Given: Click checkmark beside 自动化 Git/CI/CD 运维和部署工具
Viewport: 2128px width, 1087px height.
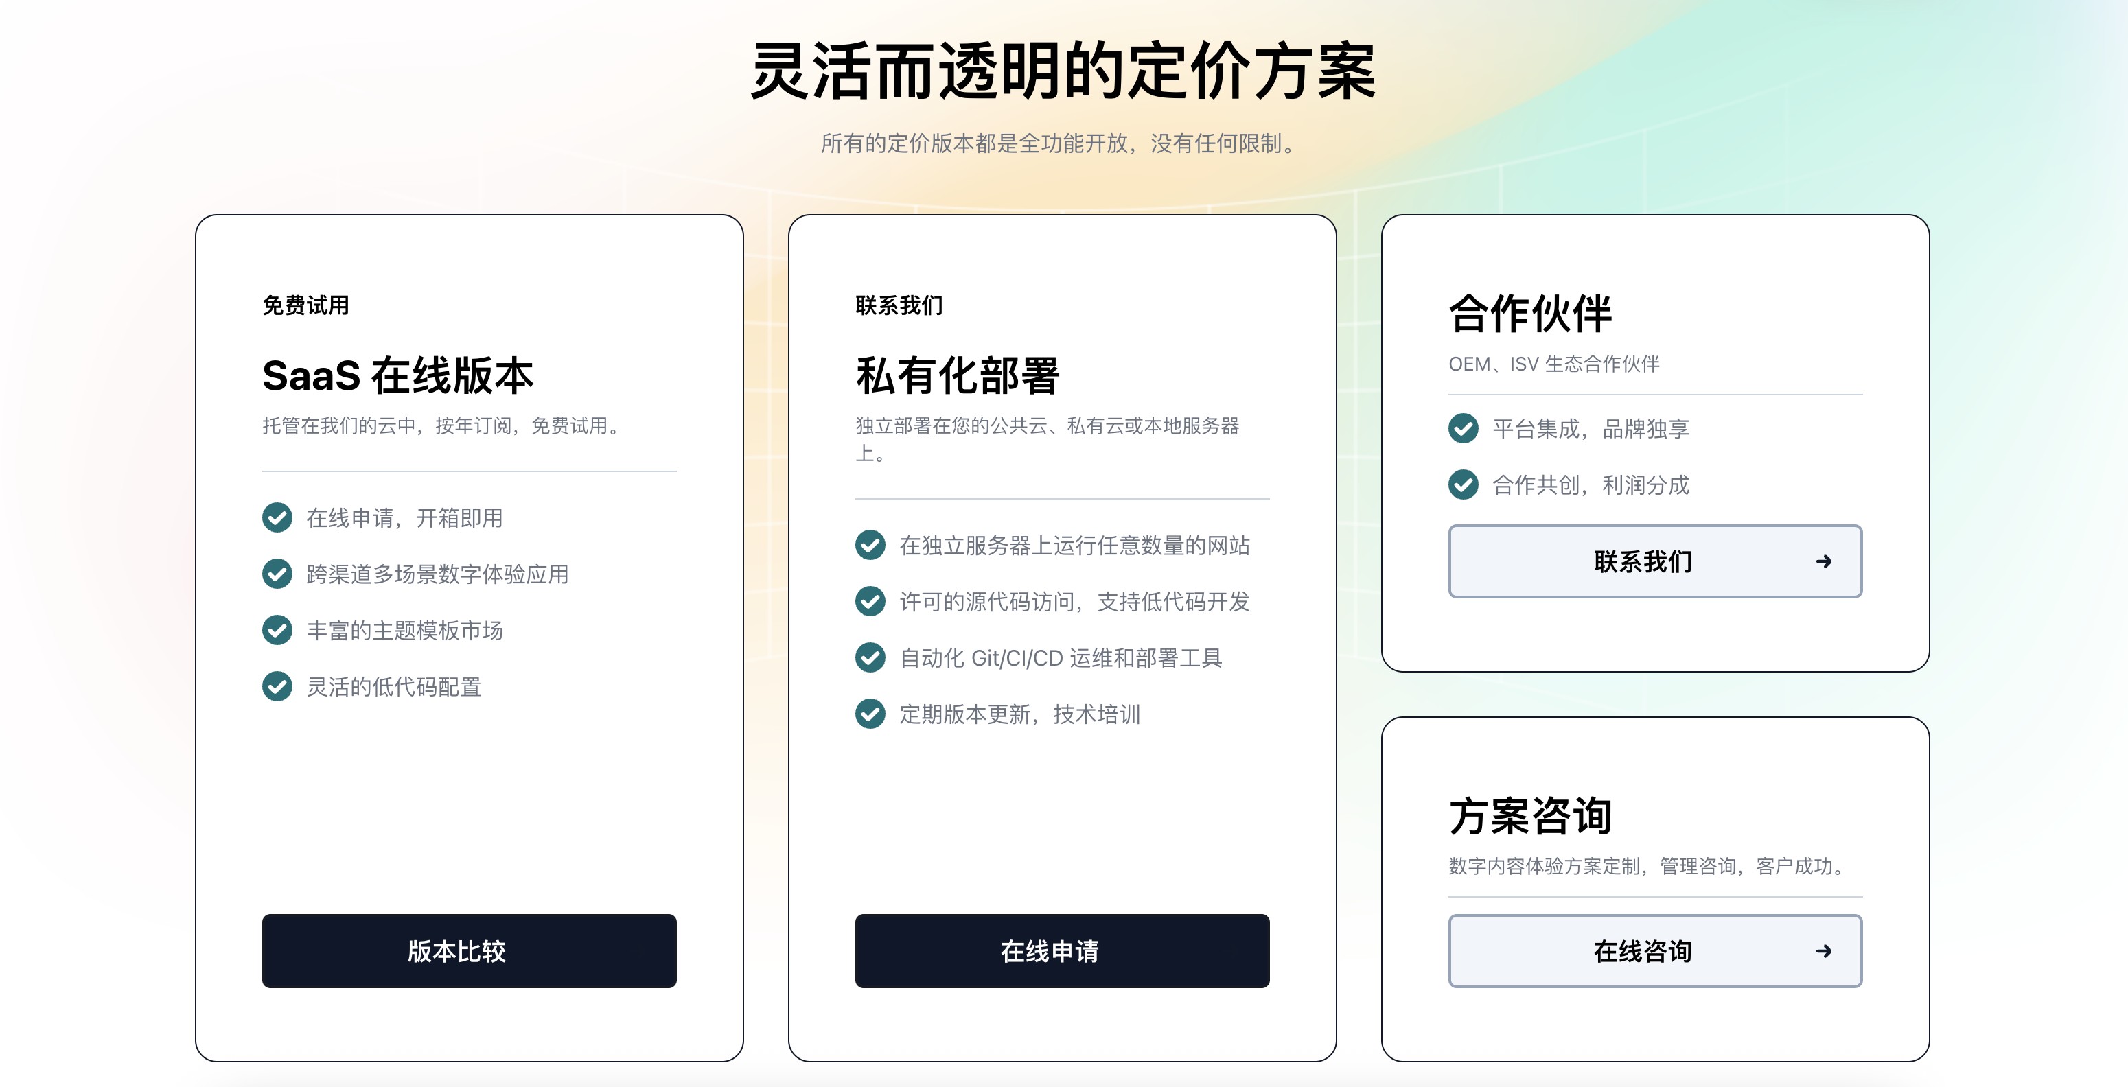Looking at the screenshot, I should tap(870, 657).
